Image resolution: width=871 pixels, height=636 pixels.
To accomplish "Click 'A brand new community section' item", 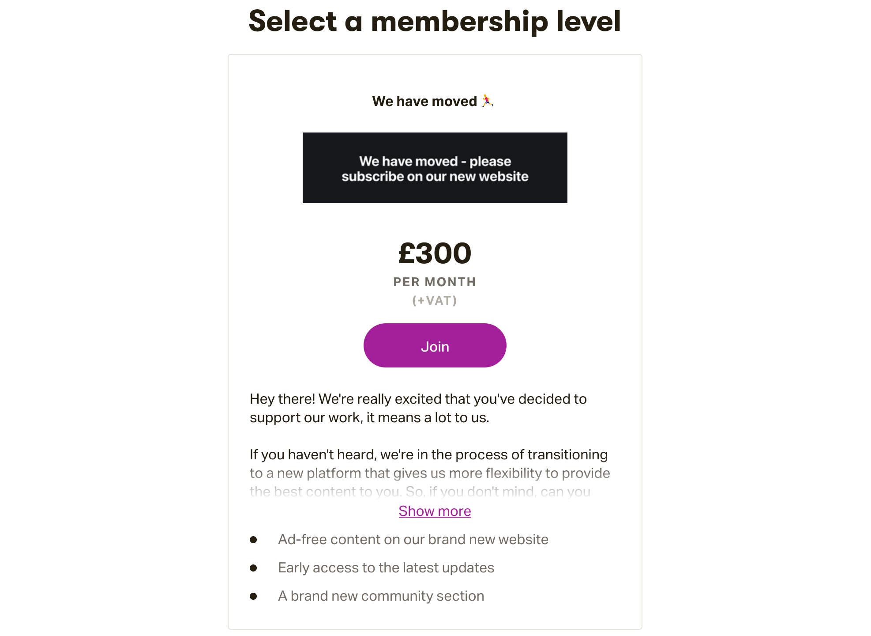I will tap(381, 596).
